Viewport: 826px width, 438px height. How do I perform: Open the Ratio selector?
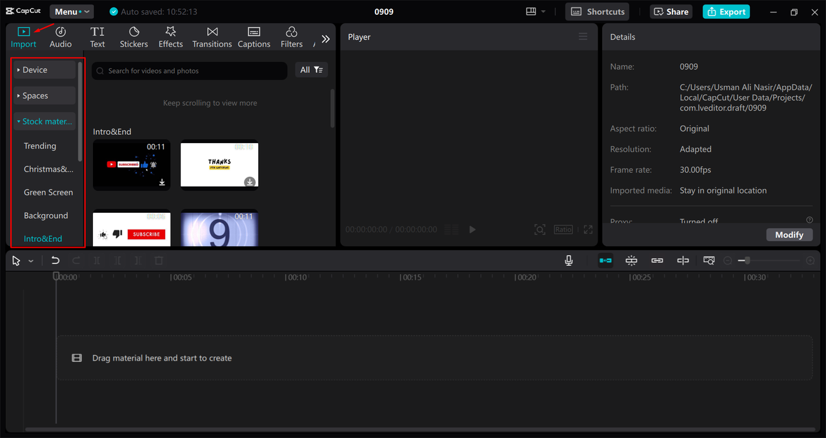[x=563, y=230]
